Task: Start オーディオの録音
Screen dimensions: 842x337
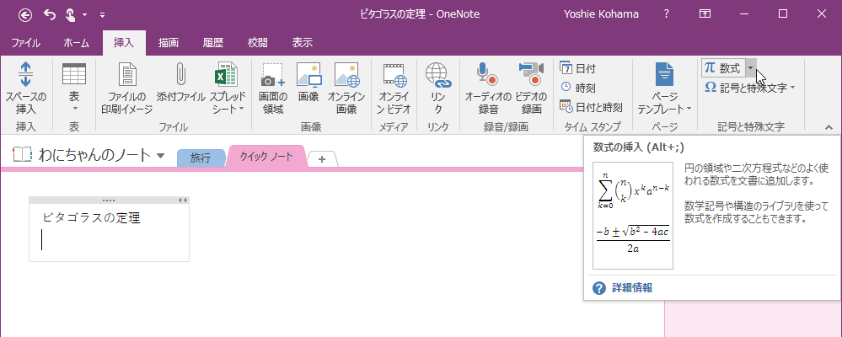Action: (488, 88)
